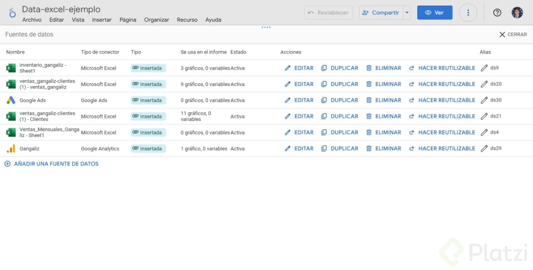Click EDITAR for inventario_gangaliz - Sheet1
The image size is (533, 270).
[x=299, y=68]
